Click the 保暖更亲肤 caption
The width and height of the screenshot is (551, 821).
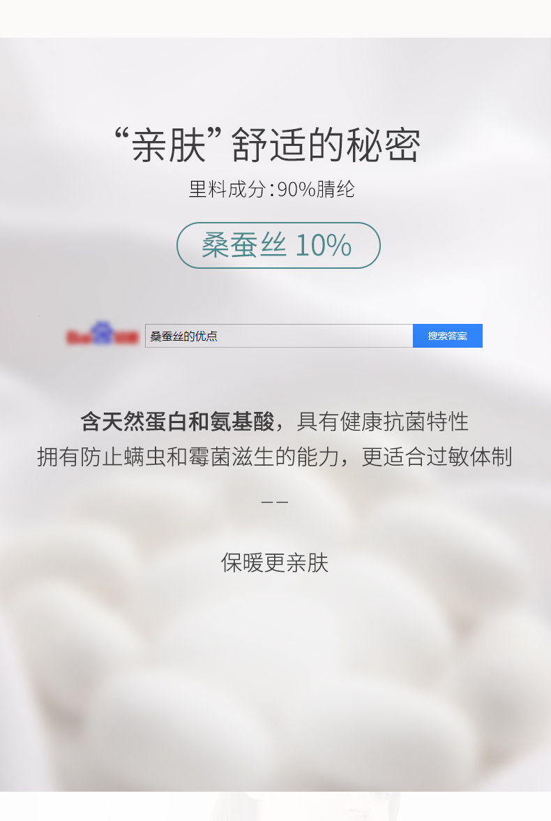(x=275, y=563)
